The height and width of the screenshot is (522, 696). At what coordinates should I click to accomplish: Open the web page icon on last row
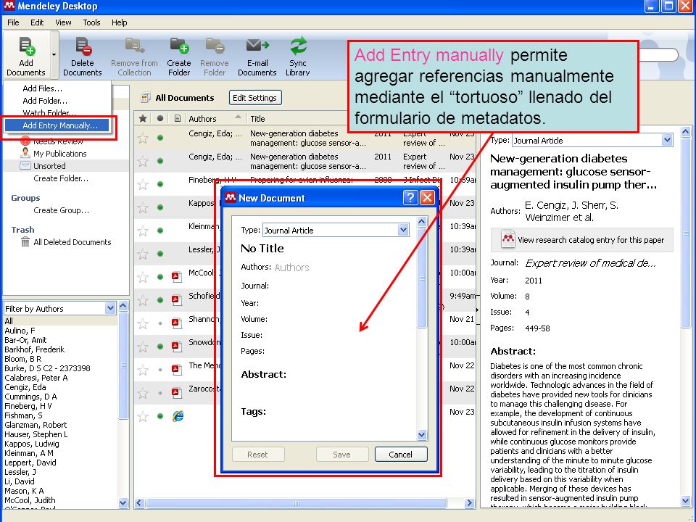tap(178, 416)
